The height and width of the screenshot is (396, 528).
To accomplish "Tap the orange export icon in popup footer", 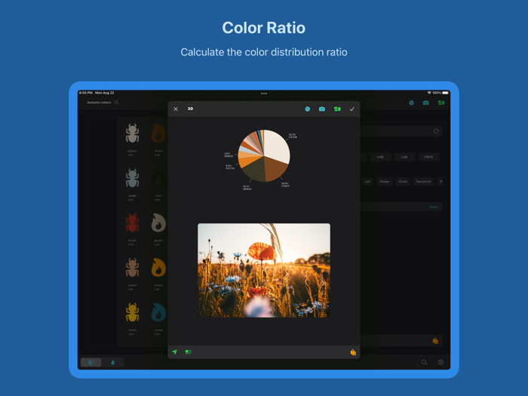I will pyautogui.click(x=353, y=352).
